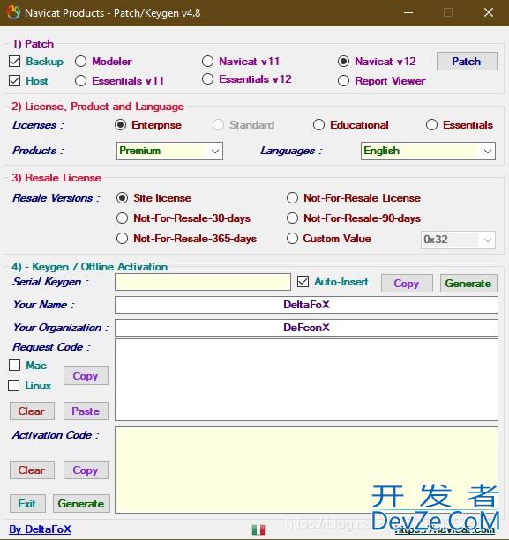Screen dimensions: 509x540
Task: Toggle the Auto-Insert checkbox
Action: (x=303, y=282)
